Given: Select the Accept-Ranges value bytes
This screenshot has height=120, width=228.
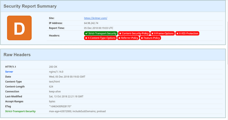Looking at the screenshot, I should tap(52, 101).
